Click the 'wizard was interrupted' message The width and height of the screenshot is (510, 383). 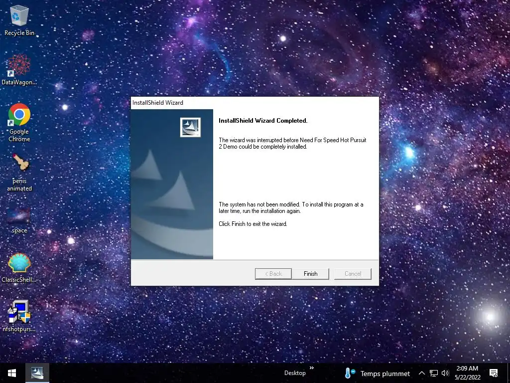click(292, 143)
